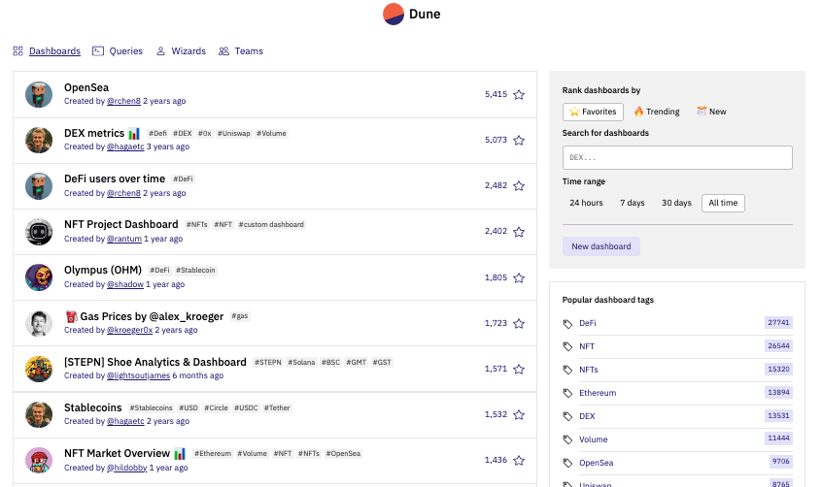
Task: Open @hildobby creator profile link
Action: 127,468
